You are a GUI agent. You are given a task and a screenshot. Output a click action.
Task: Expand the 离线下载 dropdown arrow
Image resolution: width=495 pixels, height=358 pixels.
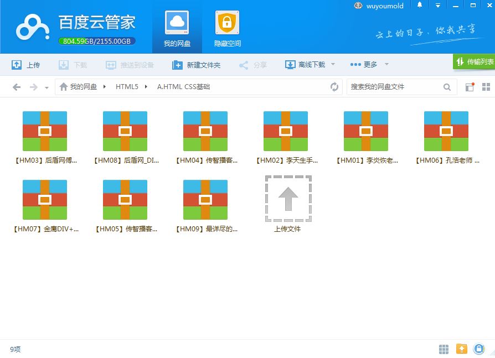click(333, 64)
